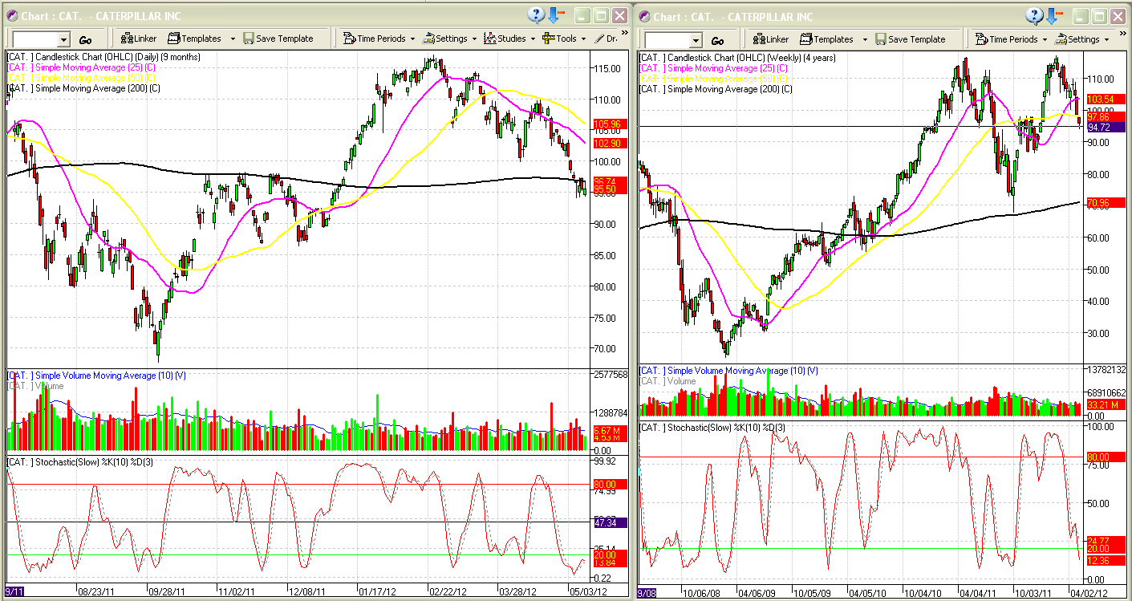Click the 09/28/11 date label
1132x601 pixels.
point(165,593)
